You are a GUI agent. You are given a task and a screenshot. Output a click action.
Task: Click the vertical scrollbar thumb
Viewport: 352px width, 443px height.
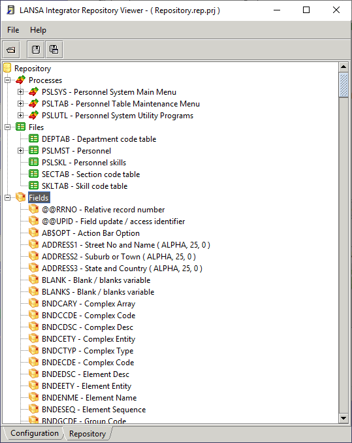(x=344, y=85)
